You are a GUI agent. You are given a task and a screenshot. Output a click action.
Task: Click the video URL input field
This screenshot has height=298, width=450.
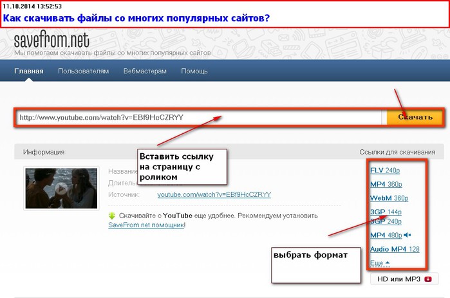198,117
